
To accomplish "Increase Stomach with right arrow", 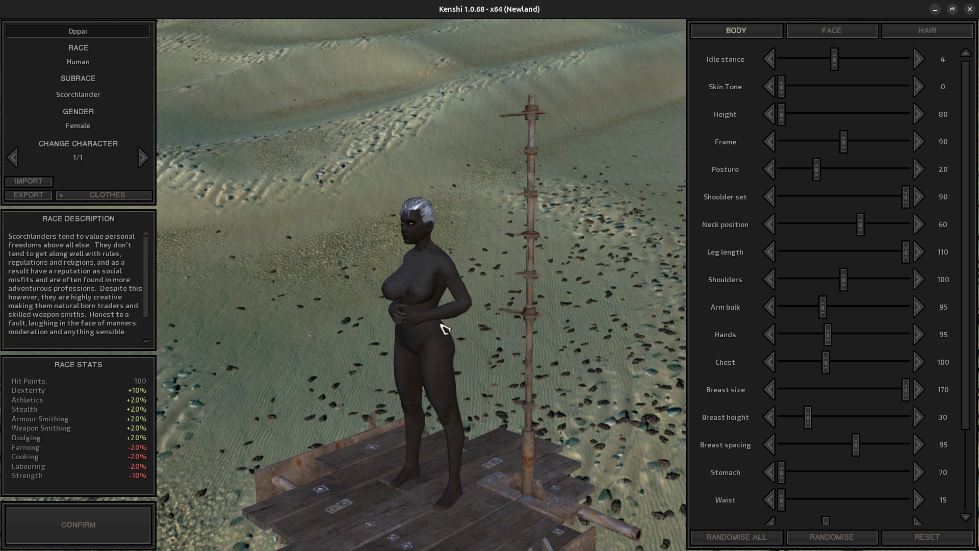I will click(918, 472).
